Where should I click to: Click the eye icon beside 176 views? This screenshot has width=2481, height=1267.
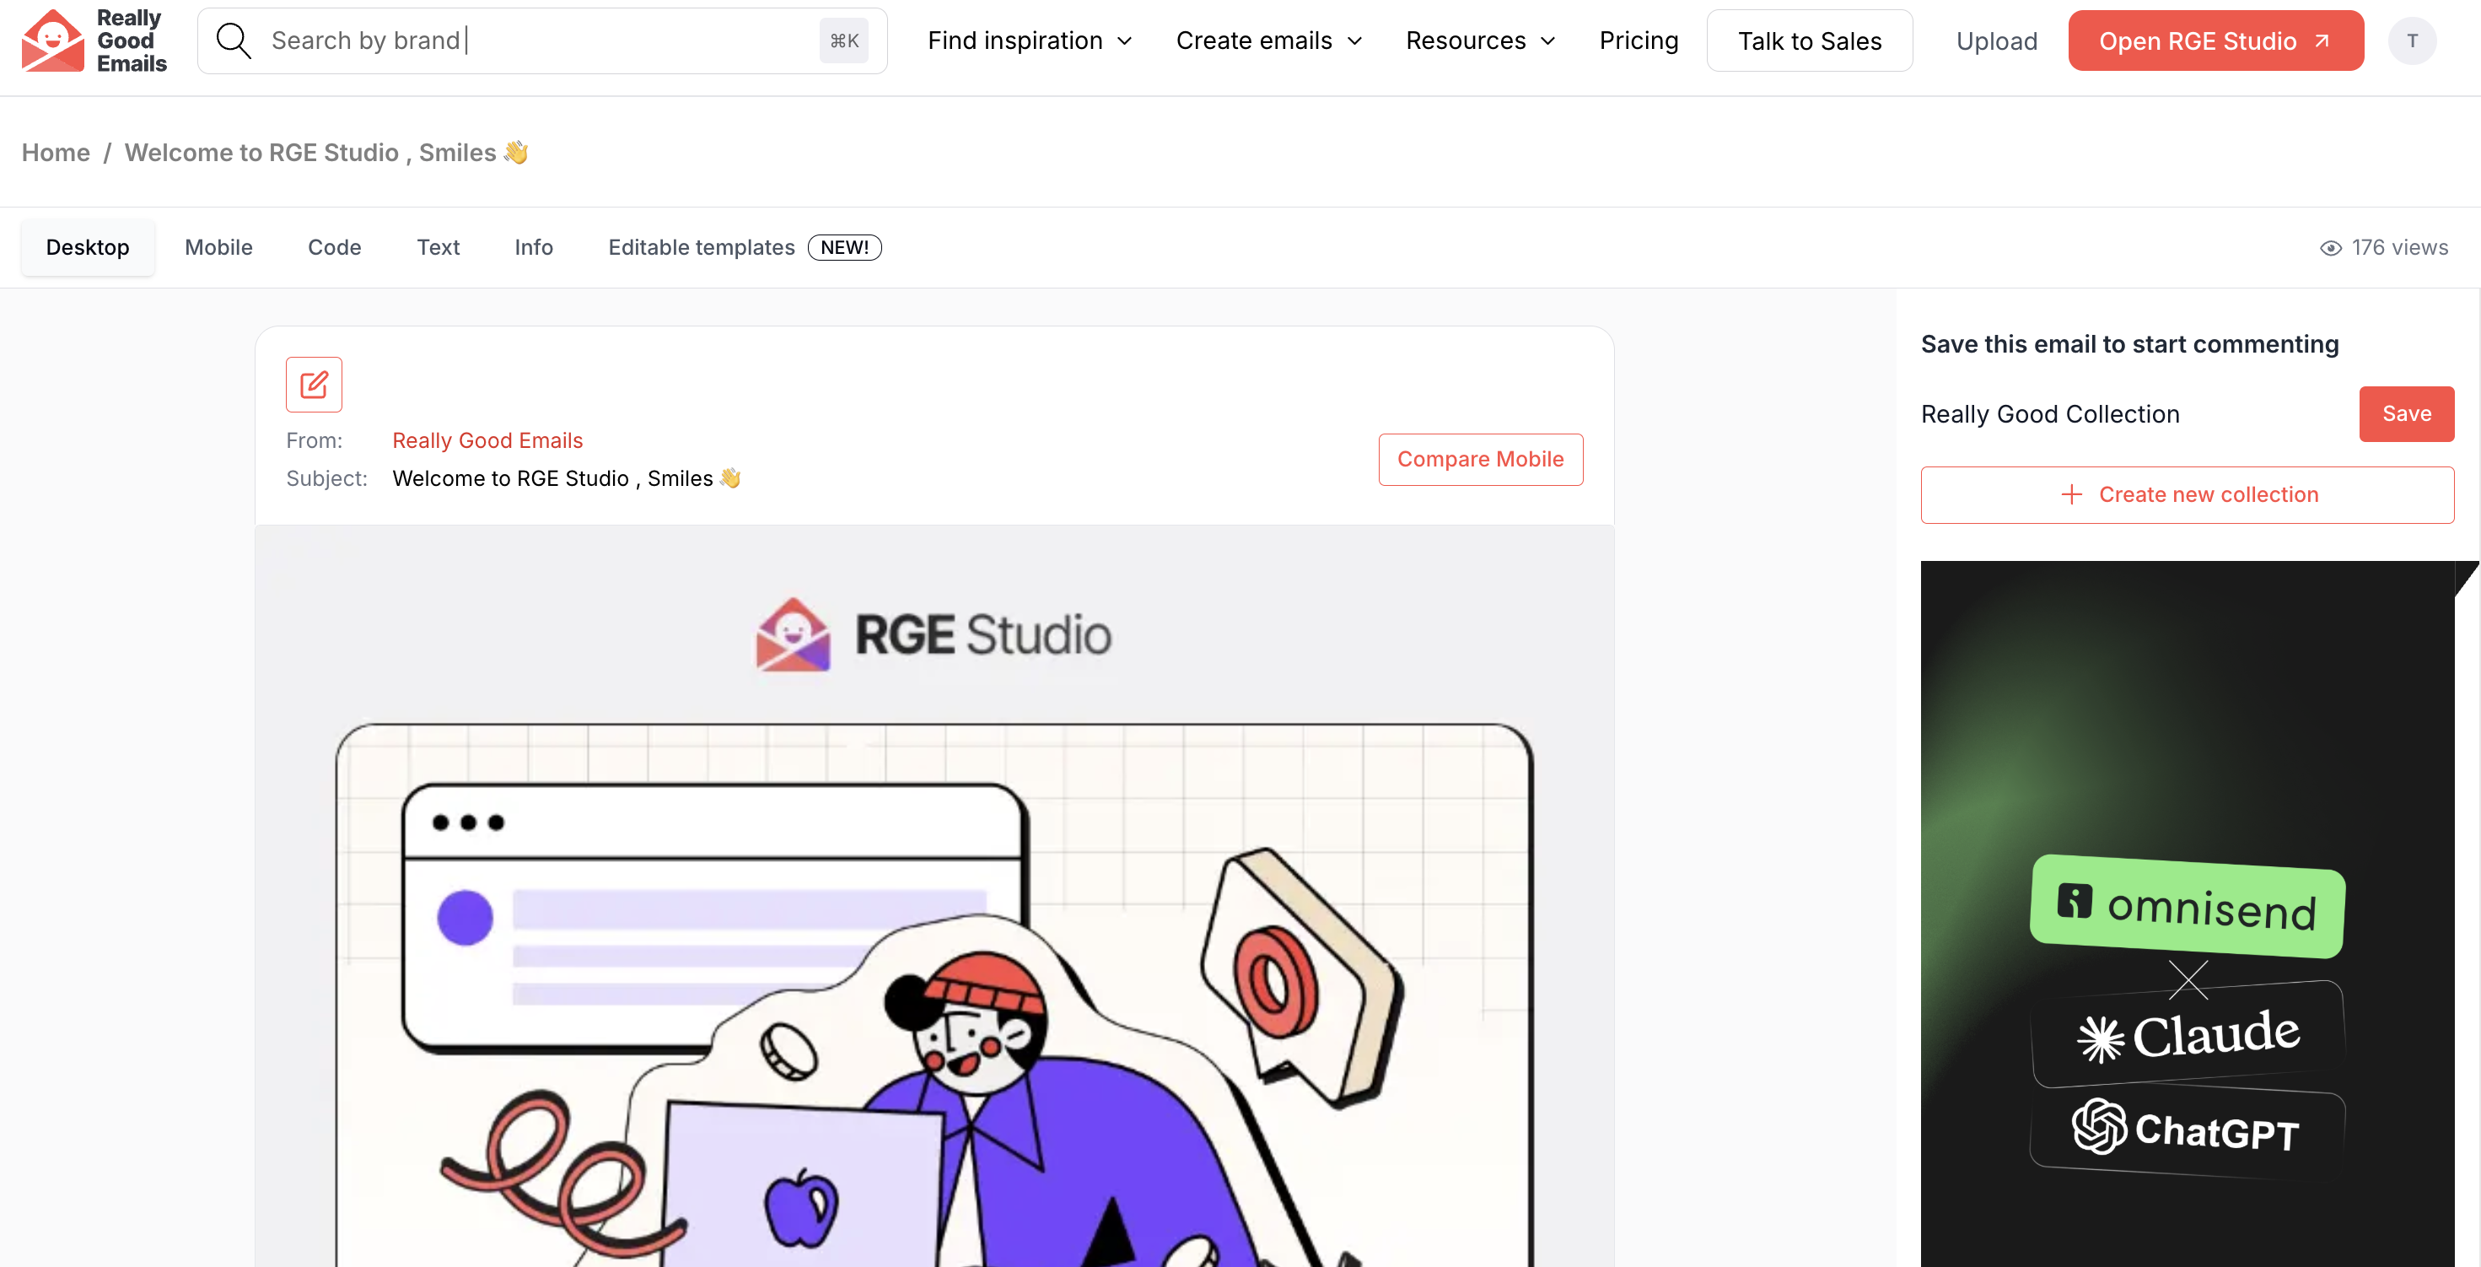coord(2331,249)
